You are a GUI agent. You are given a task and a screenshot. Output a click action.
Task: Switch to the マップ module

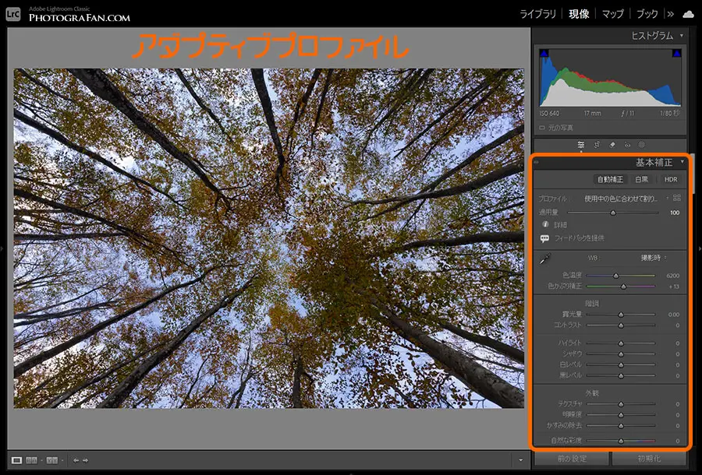click(x=612, y=14)
